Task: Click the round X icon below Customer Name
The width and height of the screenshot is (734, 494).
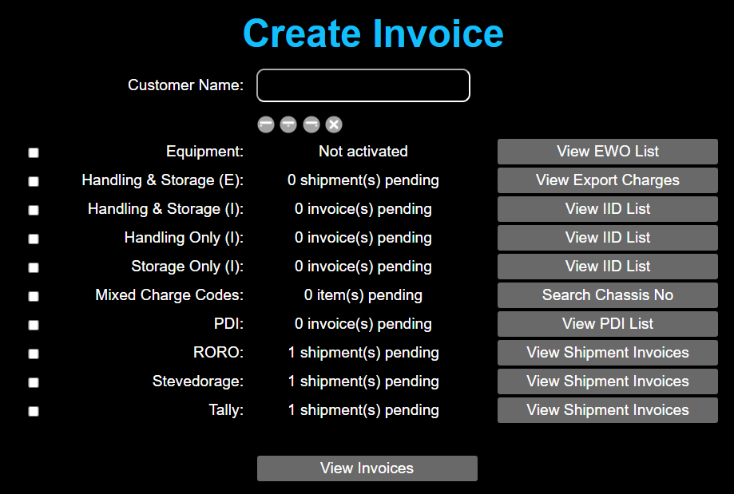Action: click(334, 124)
